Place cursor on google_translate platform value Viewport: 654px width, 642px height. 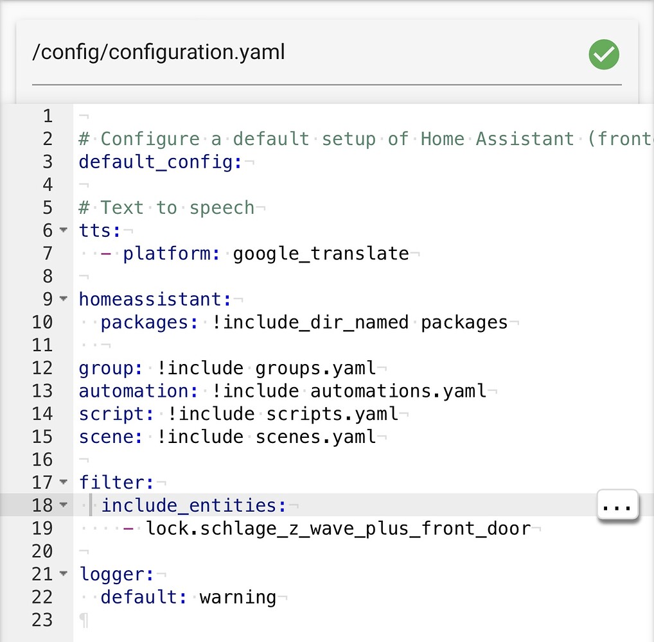coord(321,253)
